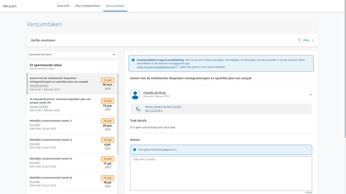This screenshot has width=346, height=194.
Task: Open the Openstaande taken dropdown
Action: 72,54
